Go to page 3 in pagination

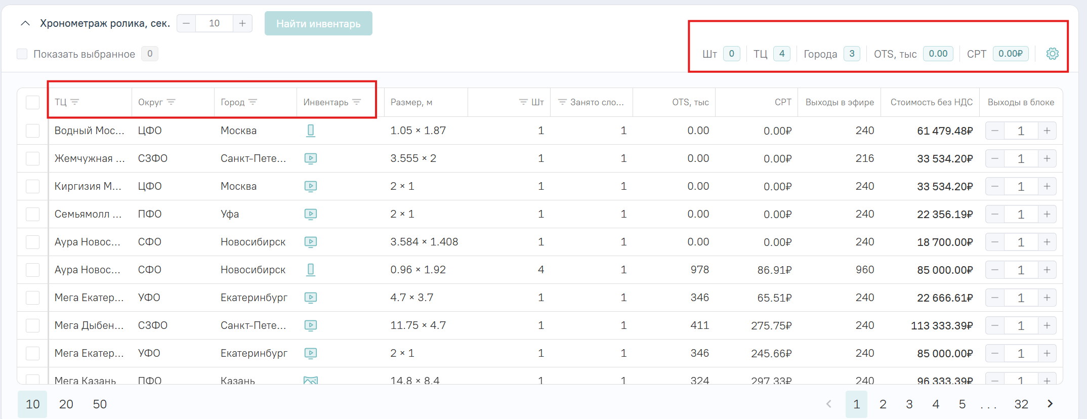[909, 404]
